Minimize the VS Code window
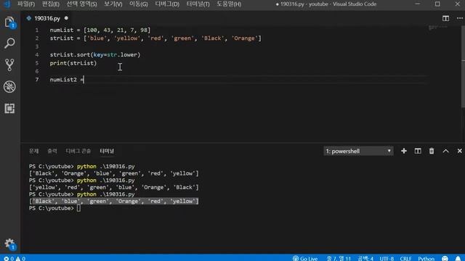465x261 pixels. [x=418, y=4]
